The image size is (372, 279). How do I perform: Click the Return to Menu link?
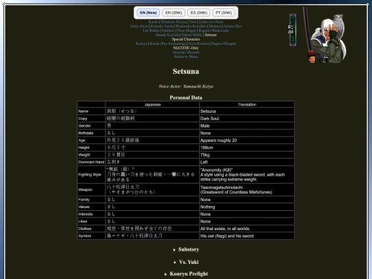point(186,56)
